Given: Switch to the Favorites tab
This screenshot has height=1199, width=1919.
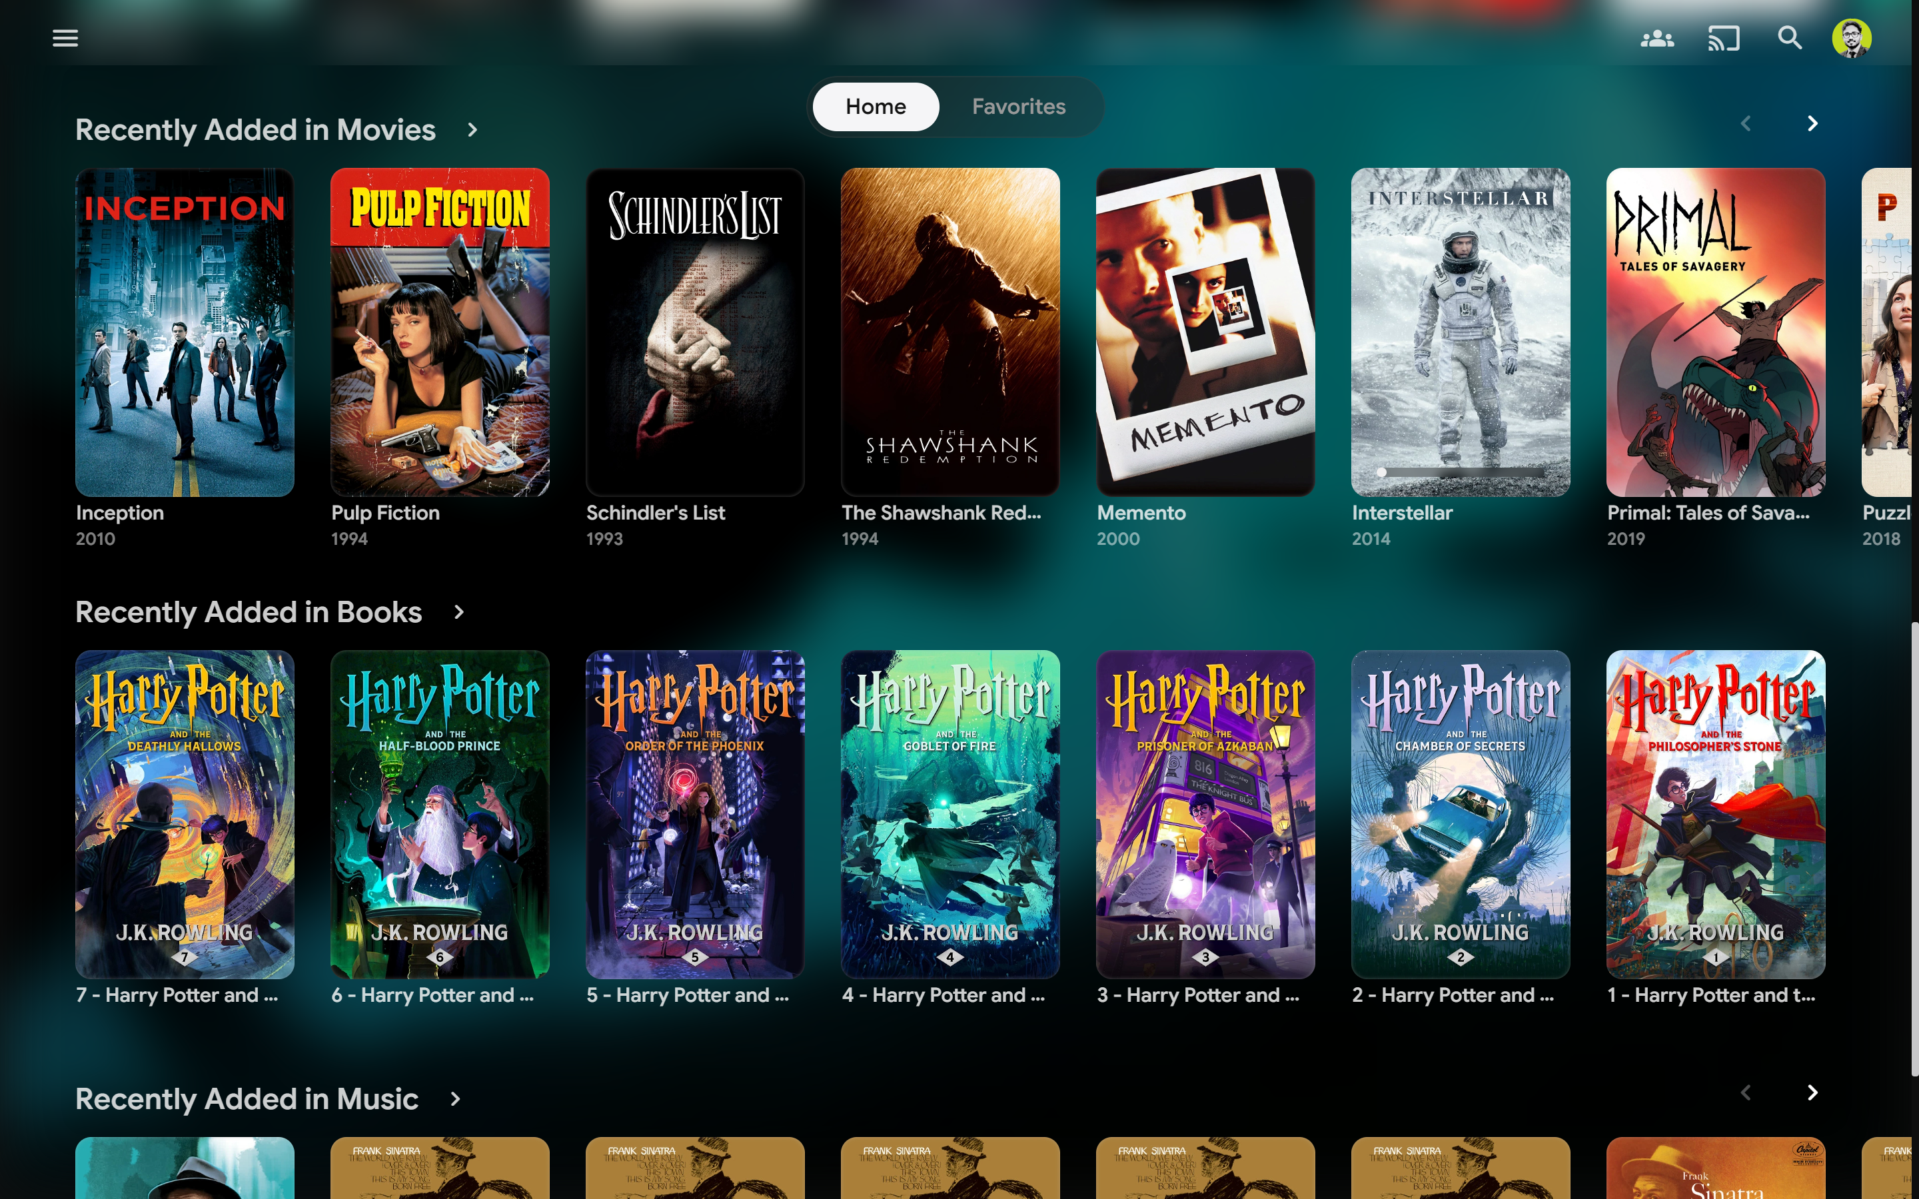Looking at the screenshot, I should [1018, 107].
